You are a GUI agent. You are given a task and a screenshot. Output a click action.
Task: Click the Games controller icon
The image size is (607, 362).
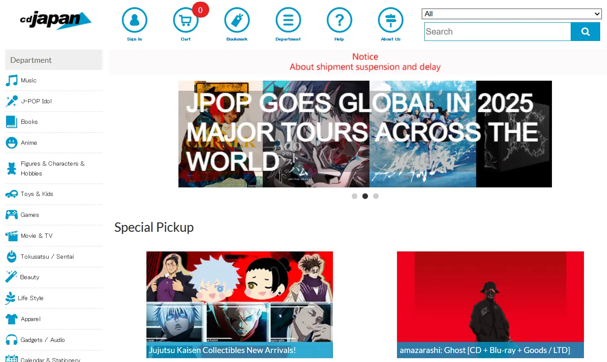12,215
